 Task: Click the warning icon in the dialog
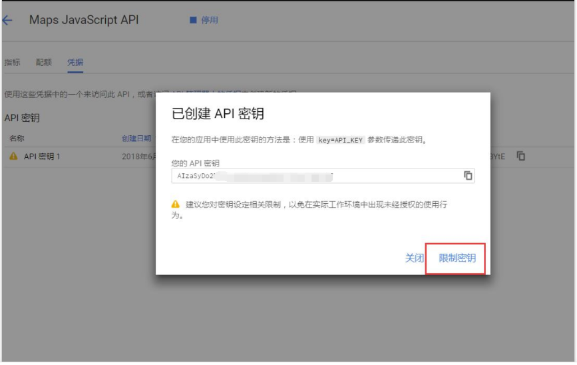176,204
